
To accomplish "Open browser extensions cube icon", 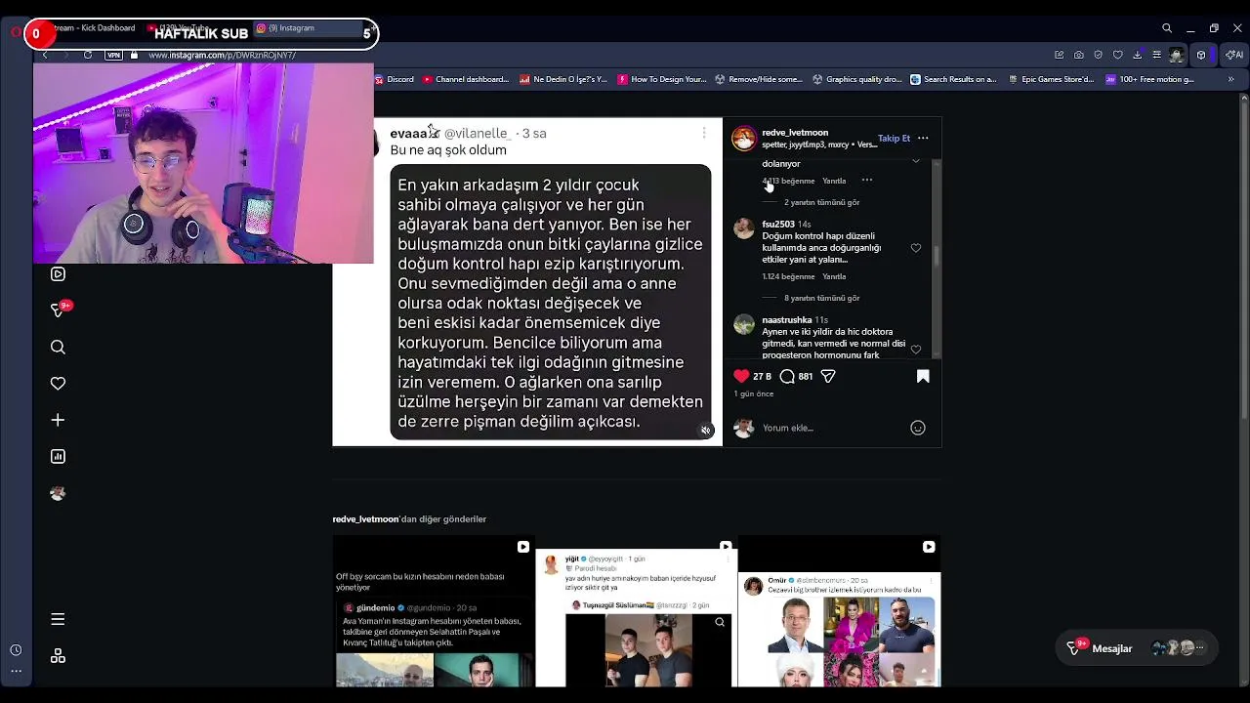I will 1201,55.
